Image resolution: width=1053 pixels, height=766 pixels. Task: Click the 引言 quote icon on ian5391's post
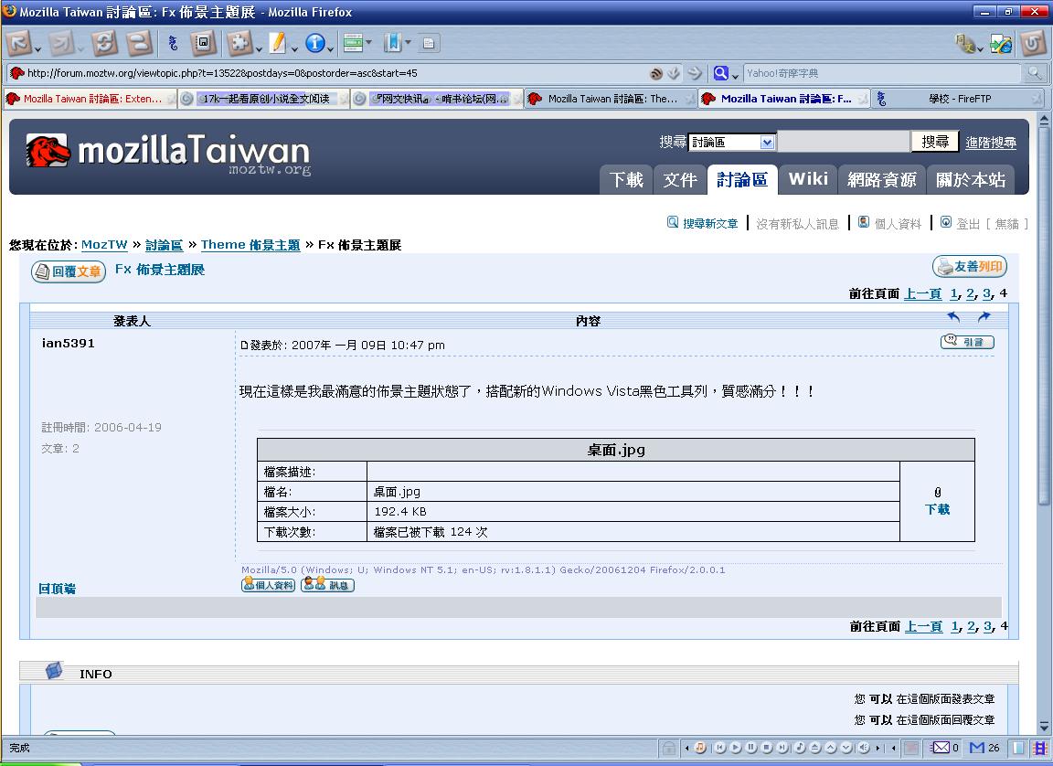(967, 342)
